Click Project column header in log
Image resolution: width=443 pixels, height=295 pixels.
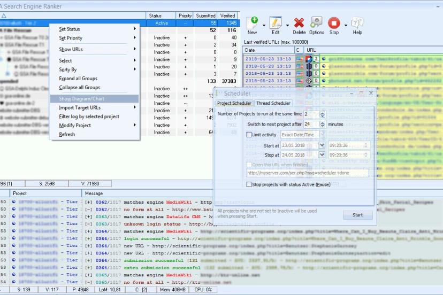46,193
